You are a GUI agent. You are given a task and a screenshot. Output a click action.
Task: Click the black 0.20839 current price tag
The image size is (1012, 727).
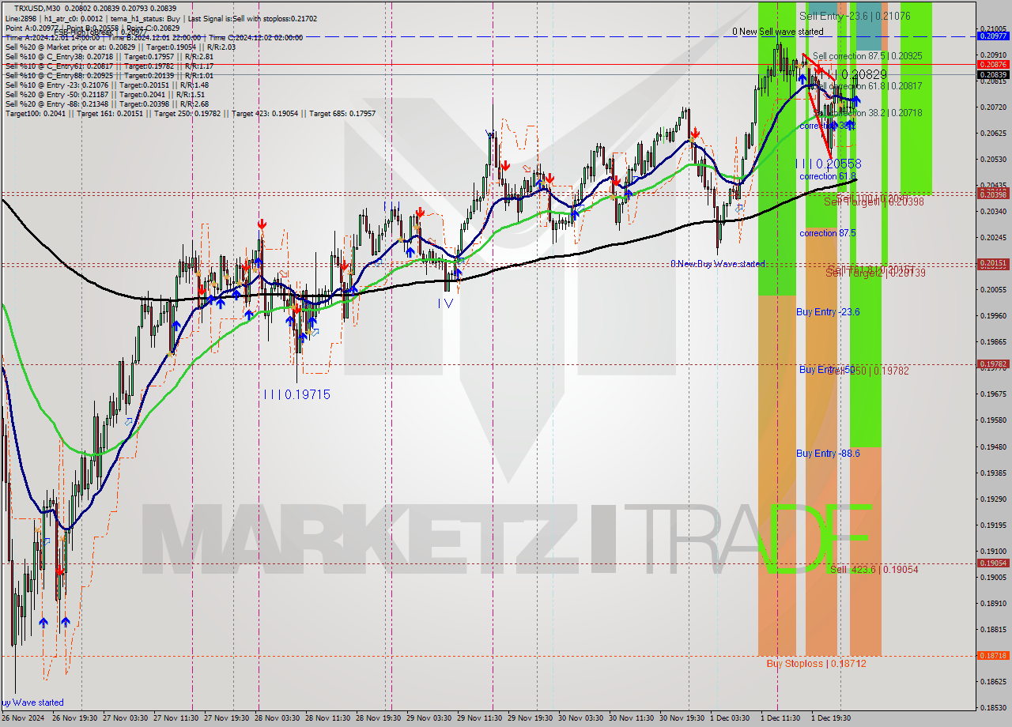pos(993,74)
